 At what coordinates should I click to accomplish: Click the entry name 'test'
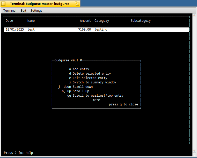31,30
